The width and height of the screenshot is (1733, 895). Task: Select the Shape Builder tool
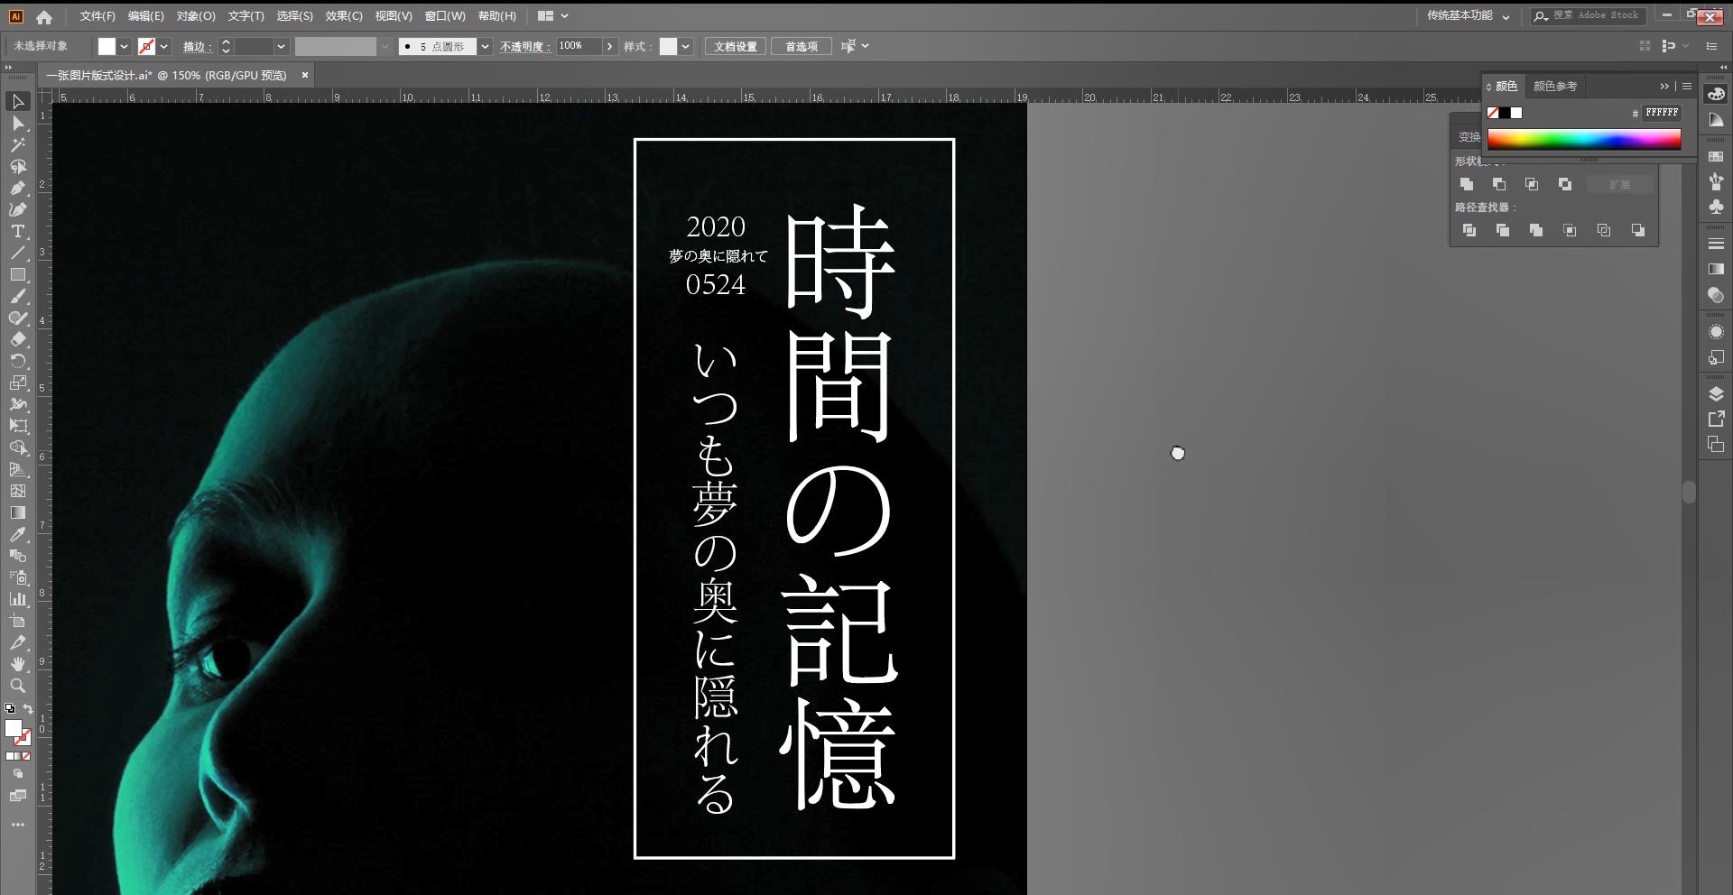click(18, 448)
